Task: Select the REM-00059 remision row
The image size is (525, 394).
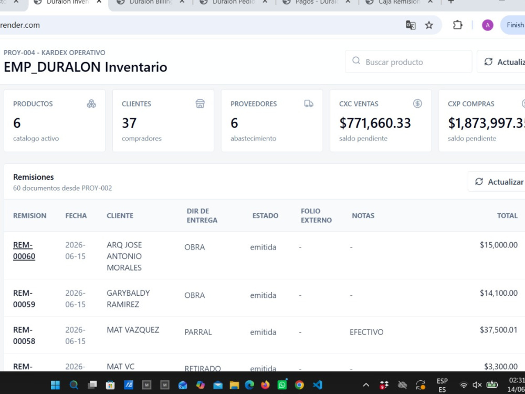Action: [x=265, y=298]
